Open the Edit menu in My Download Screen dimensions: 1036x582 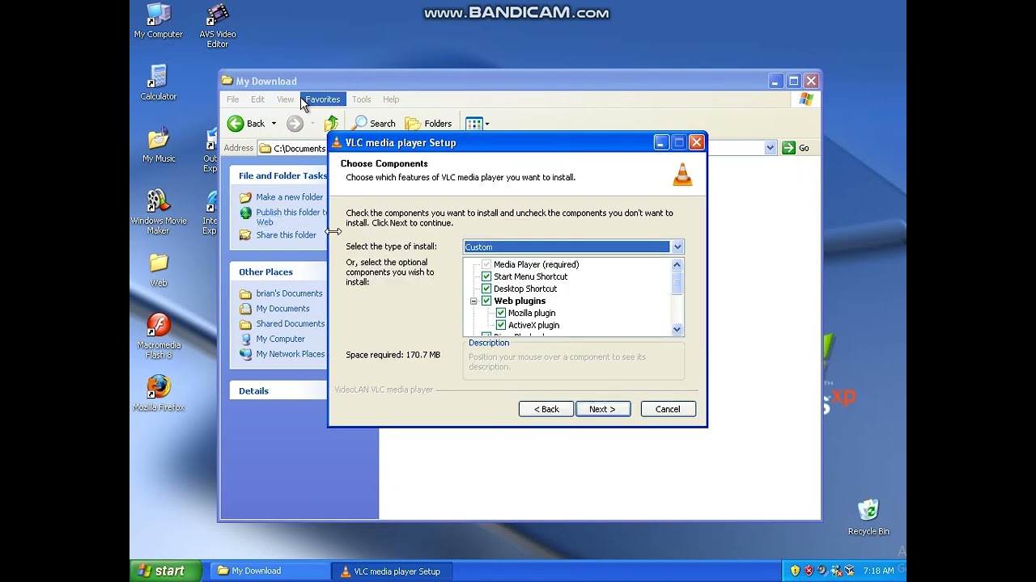257,99
